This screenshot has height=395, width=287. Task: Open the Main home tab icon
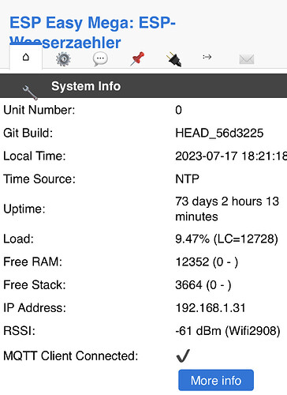coord(26,57)
